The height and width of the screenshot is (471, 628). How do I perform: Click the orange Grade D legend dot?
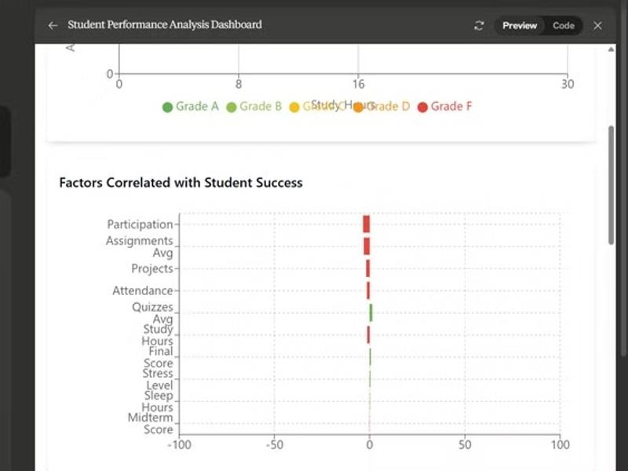359,107
